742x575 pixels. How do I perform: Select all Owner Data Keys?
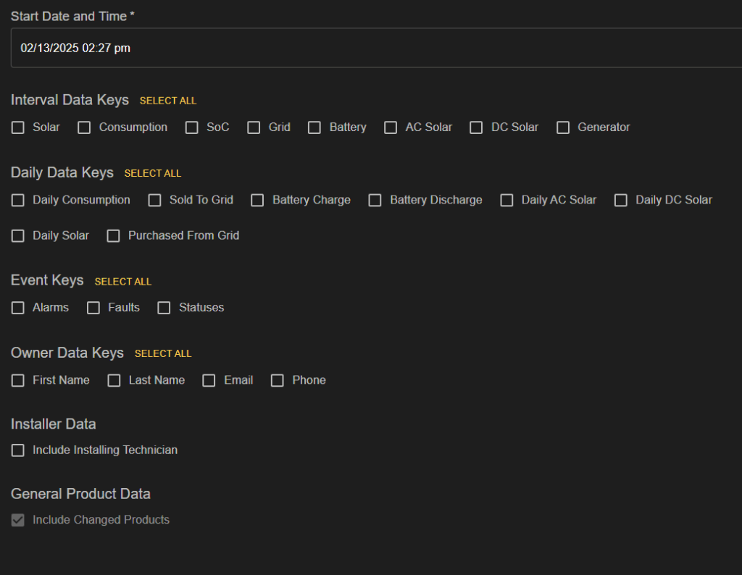coord(163,353)
